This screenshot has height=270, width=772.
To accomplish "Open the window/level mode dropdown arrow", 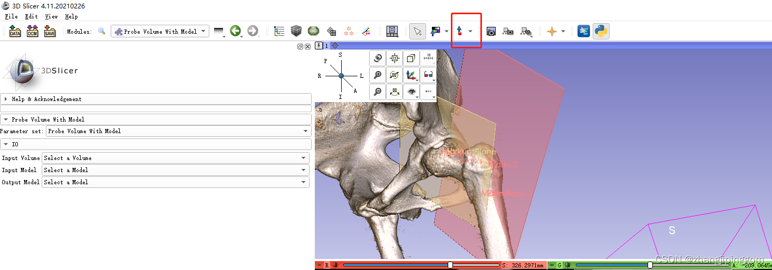I will coord(447,32).
